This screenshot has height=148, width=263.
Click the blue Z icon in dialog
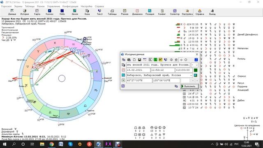point(196,60)
